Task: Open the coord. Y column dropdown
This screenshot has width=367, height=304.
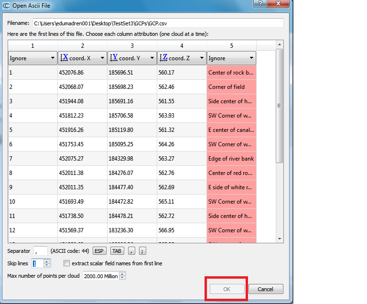Action: [x=131, y=58]
